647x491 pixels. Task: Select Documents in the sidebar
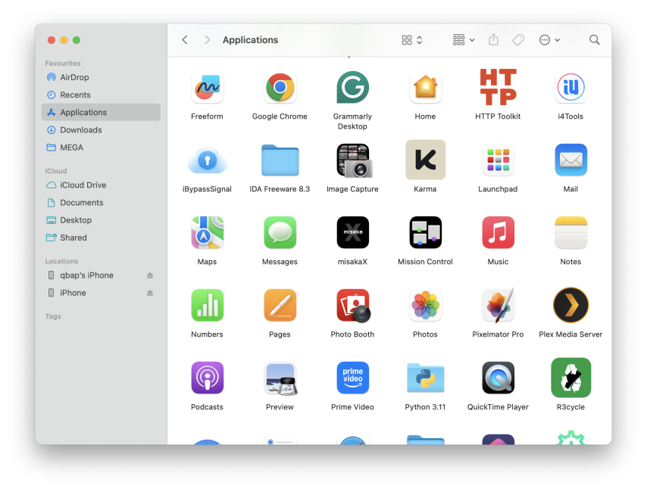pyautogui.click(x=101, y=203)
